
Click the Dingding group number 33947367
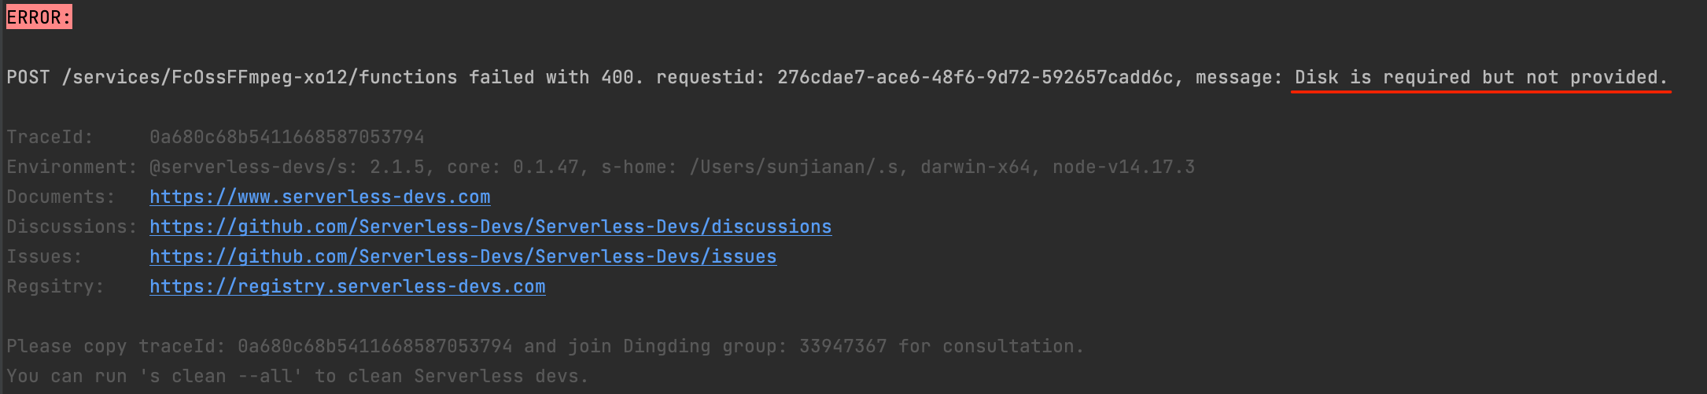point(842,346)
